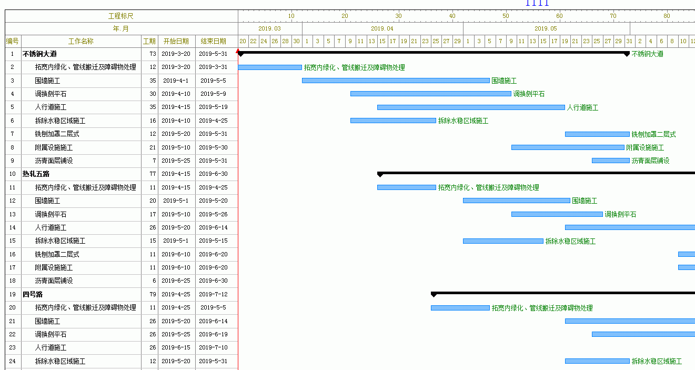
Task: Select the 2019.04 month header
Action: 382,28
